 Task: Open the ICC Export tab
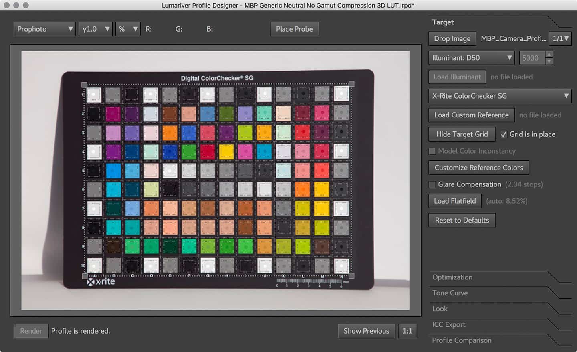(449, 325)
